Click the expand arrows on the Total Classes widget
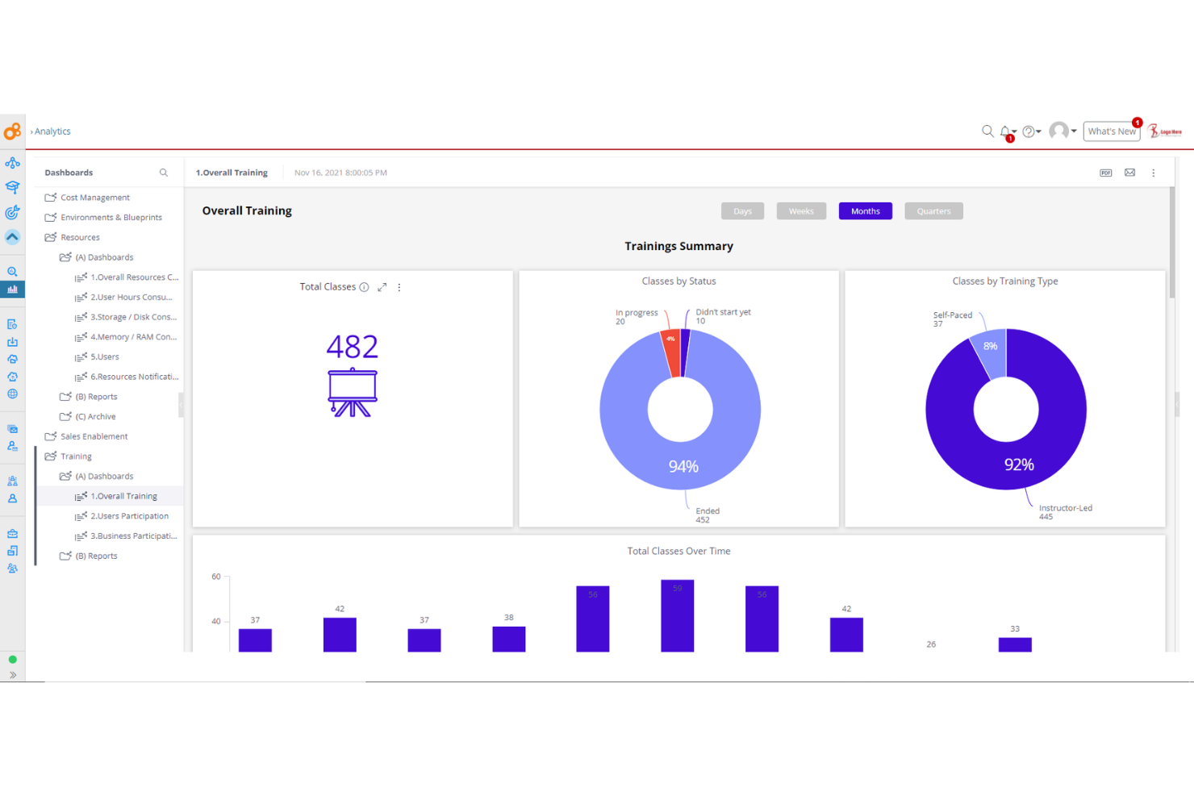 [382, 286]
